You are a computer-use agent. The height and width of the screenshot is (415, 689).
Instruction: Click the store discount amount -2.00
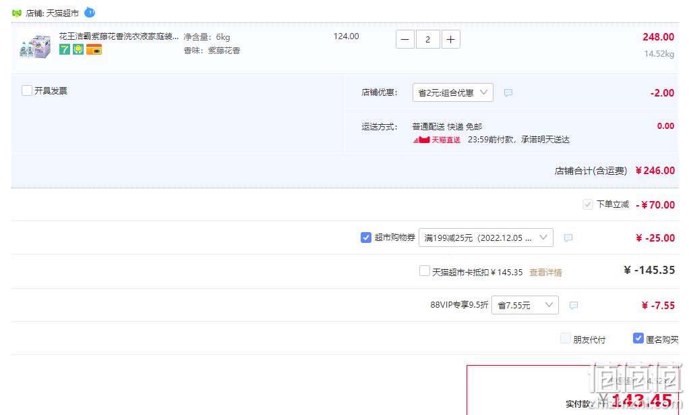tap(662, 92)
